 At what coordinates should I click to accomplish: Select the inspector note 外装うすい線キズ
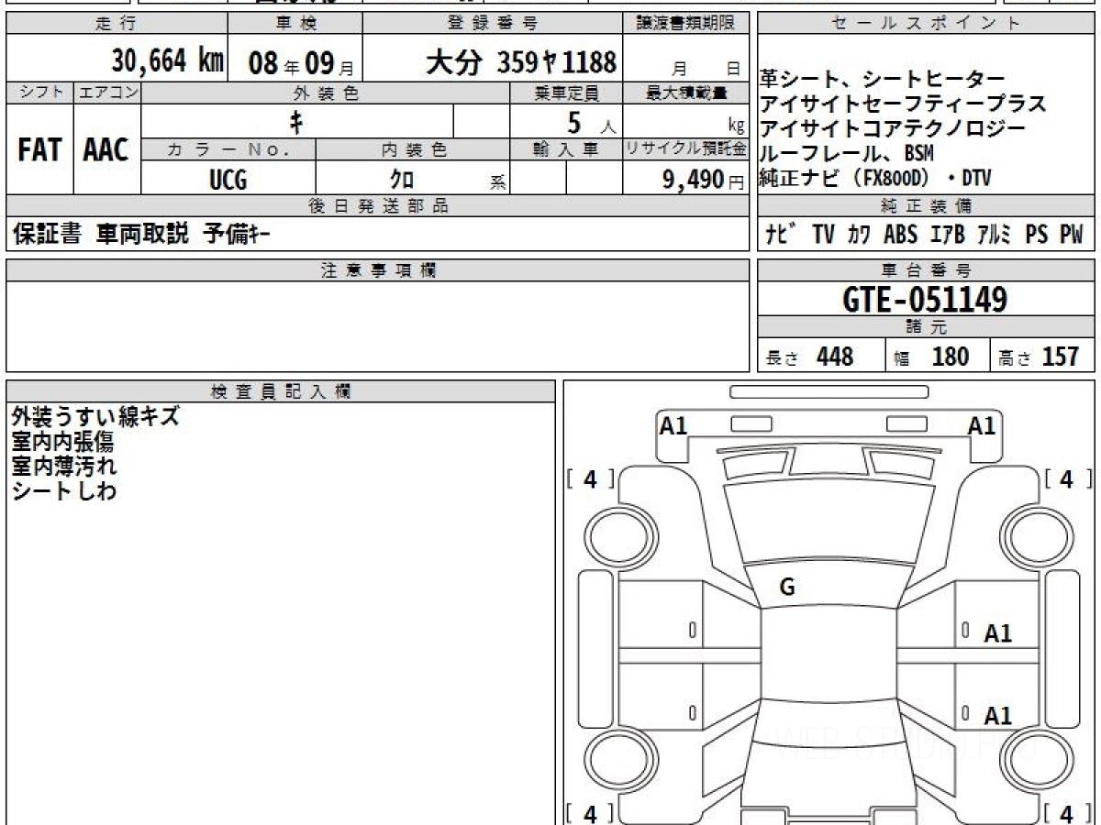tap(95, 417)
